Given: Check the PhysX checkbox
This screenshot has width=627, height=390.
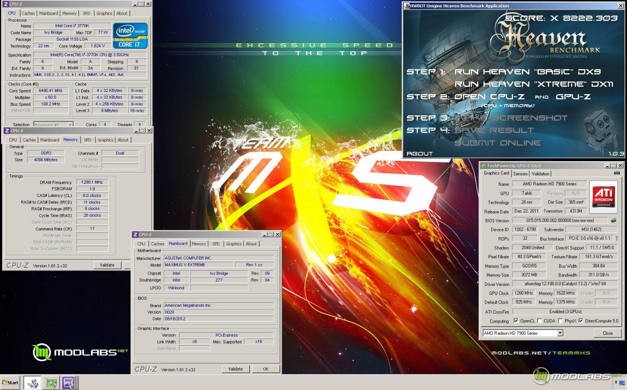Looking at the screenshot, I should coord(560,321).
